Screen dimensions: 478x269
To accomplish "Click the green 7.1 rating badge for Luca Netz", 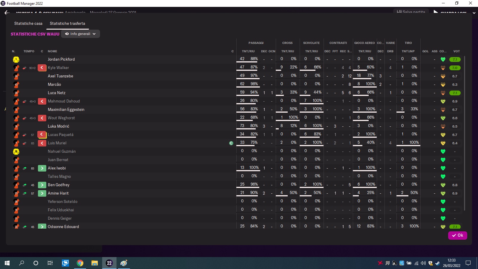I will point(455,93).
